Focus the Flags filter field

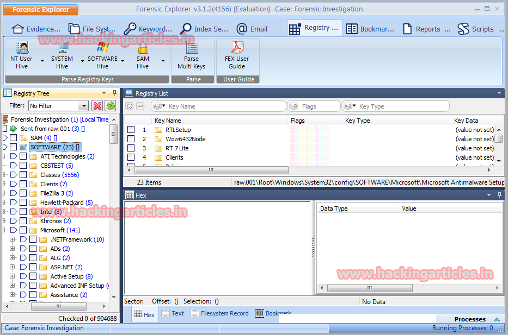314,106
